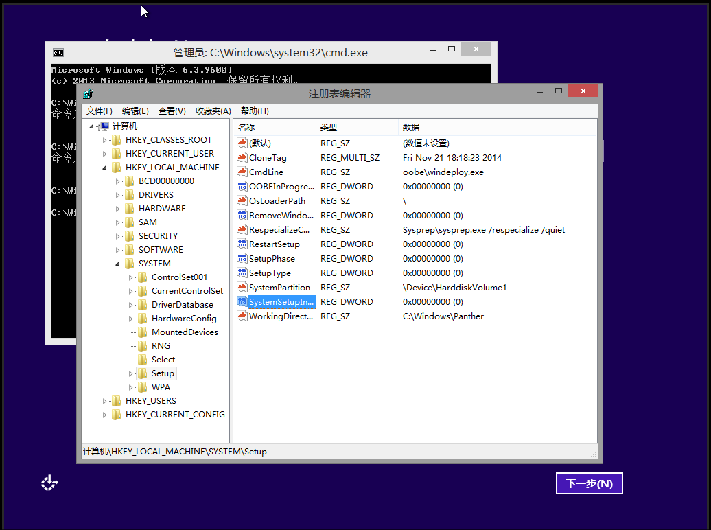The width and height of the screenshot is (711, 530).
Task: Click the Ease of Access icon
Action: [x=49, y=483]
